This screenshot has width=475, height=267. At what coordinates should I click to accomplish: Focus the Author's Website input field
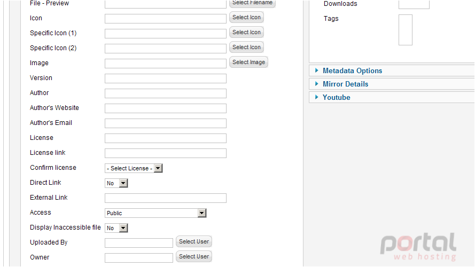(166, 108)
